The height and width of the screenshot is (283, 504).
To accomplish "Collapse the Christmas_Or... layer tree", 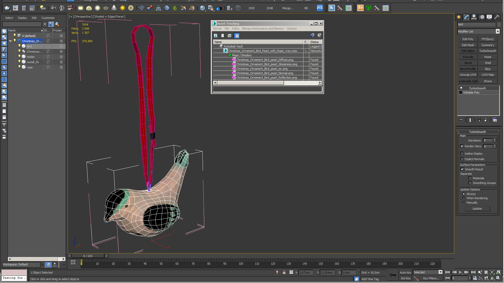I will [10, 41].
